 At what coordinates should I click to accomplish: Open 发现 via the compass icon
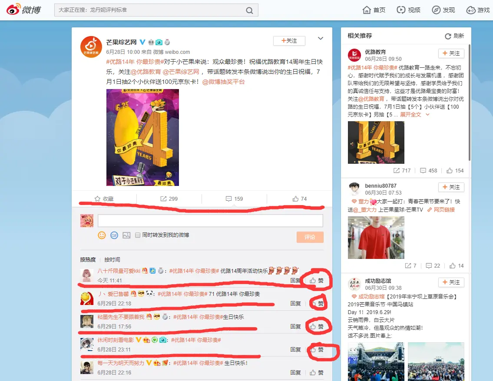[x=442, y=10]
